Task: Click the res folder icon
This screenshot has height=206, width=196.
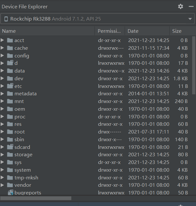Action: coord(10,124)
